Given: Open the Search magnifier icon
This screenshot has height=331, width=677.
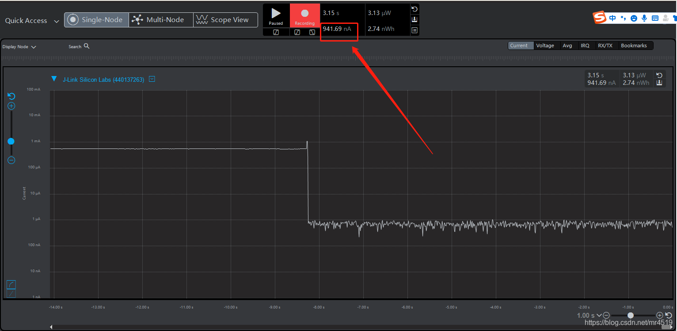Looking at the screenshot, I should pyautogui.click(x=87, y=46).
